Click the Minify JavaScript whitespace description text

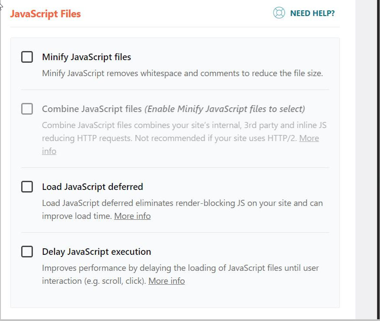[x=182, y=74]
